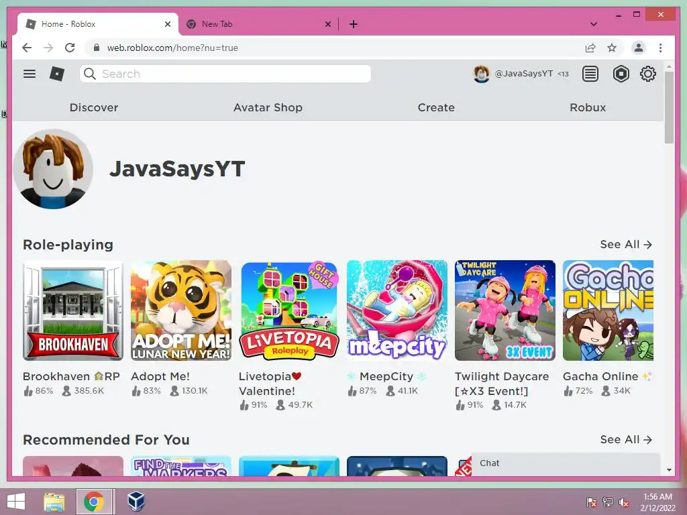Image resolution: width=687 pixels, height=515 pixels.
Task: Open Chrome three-dot menu
Action: (x=660, y=48)
